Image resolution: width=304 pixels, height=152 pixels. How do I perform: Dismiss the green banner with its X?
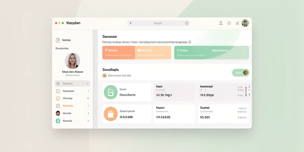point(245,50)
